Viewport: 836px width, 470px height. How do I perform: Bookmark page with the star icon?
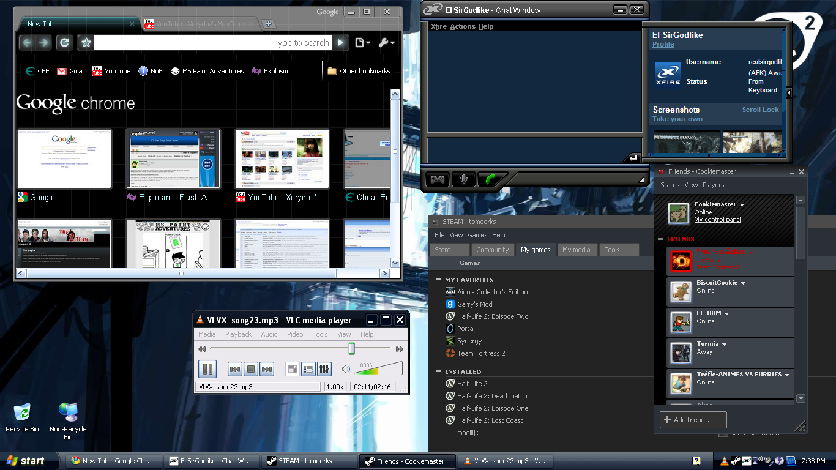(x=86, y=42)
